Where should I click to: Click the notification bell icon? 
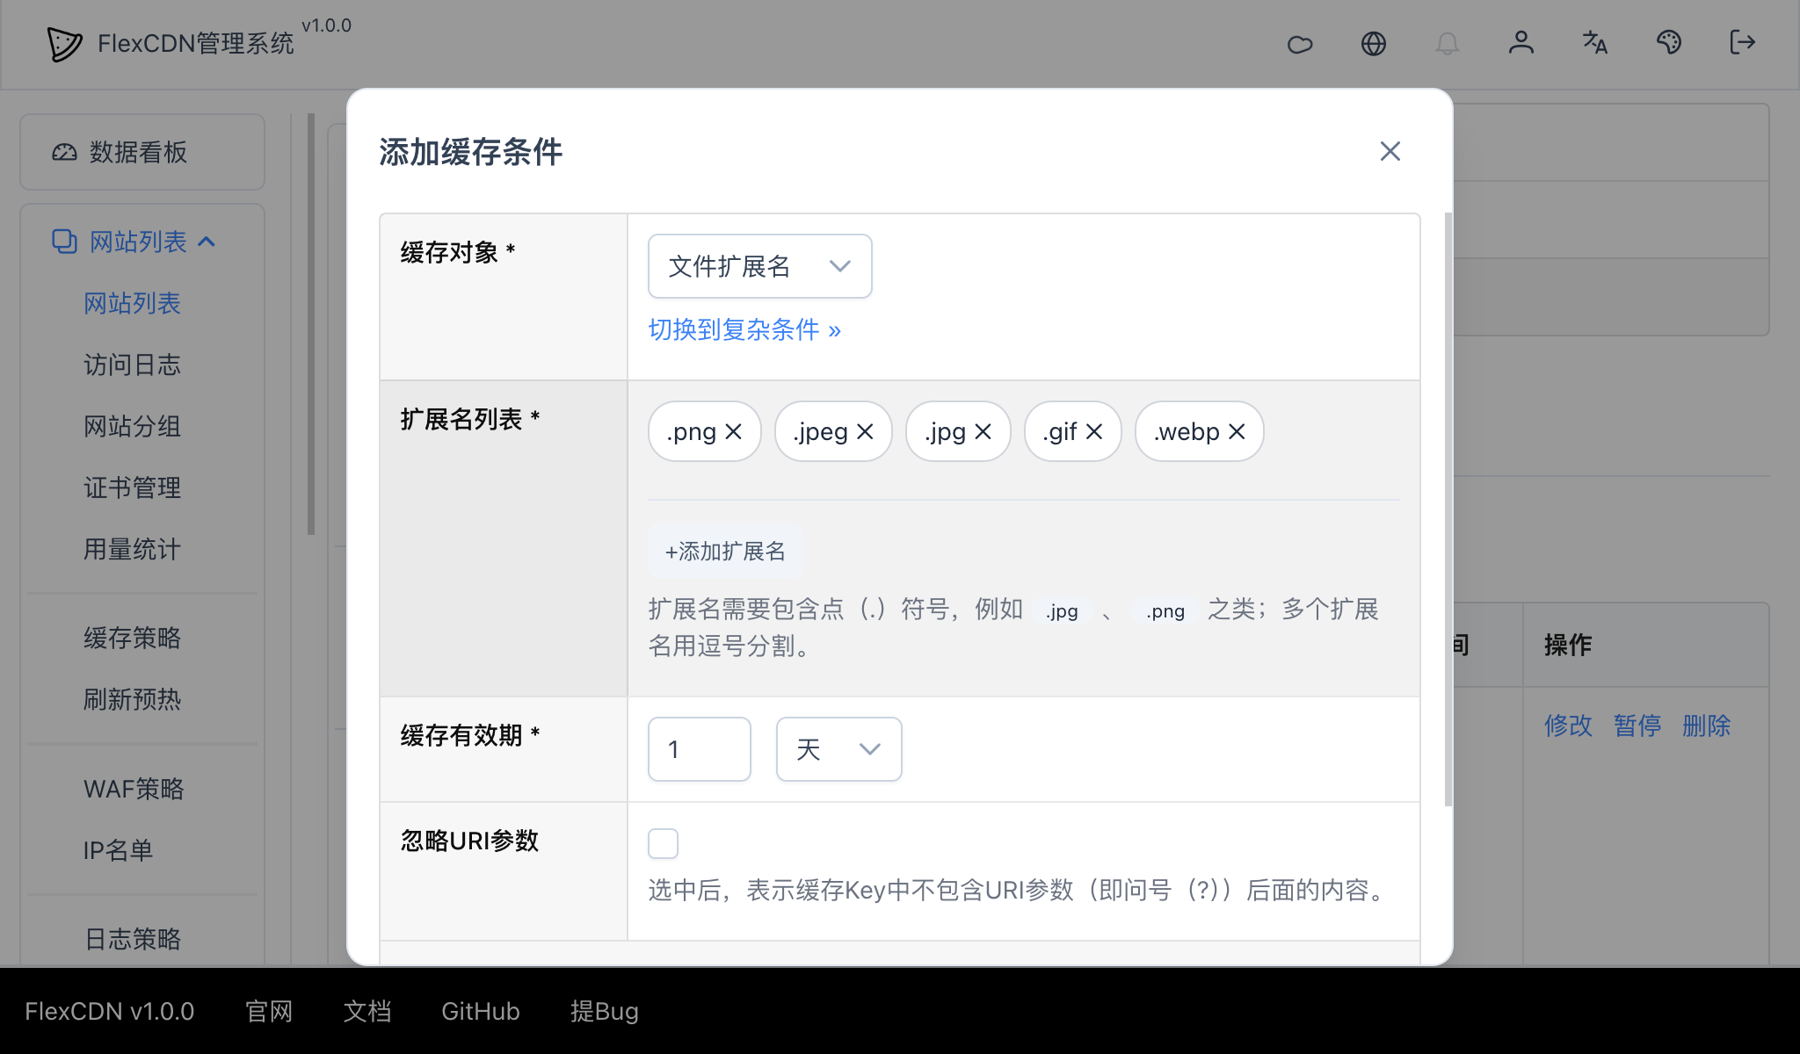point(1448,43)
